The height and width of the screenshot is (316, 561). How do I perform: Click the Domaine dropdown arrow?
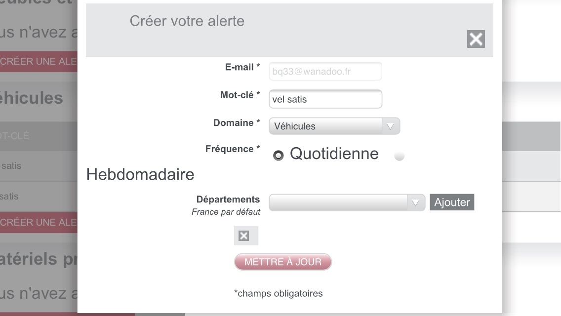click(x=391, y=126)
